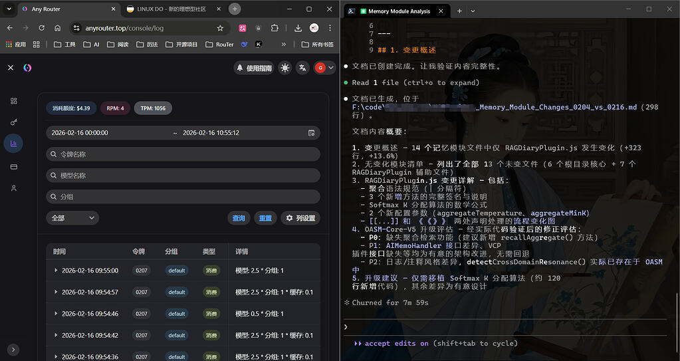Select Memory Module Analysis terminal tab
680x361 pixels.
[x=397, y=11]
